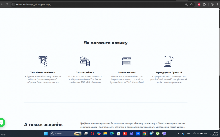Image resolution: width=220 pixels, height=137 pixels.
Task: Click heading 'На нашому сайті'
Action: pos(127,72)
